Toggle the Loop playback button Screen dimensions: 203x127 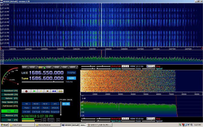pos(60,91)
